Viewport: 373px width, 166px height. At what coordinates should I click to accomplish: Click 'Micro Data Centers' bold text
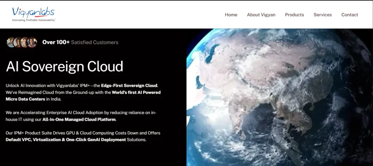click(x=25, y=99)
